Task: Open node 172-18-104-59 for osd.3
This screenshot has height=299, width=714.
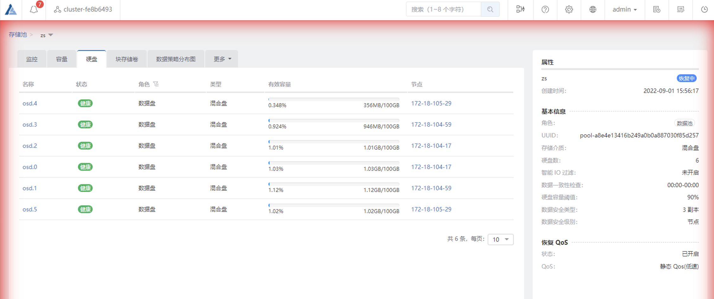Action: coord(431,124)
